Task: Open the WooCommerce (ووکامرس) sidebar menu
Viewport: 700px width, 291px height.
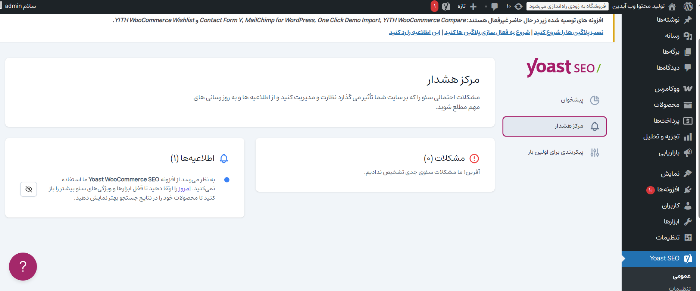Action: click(x=667, y=89)
